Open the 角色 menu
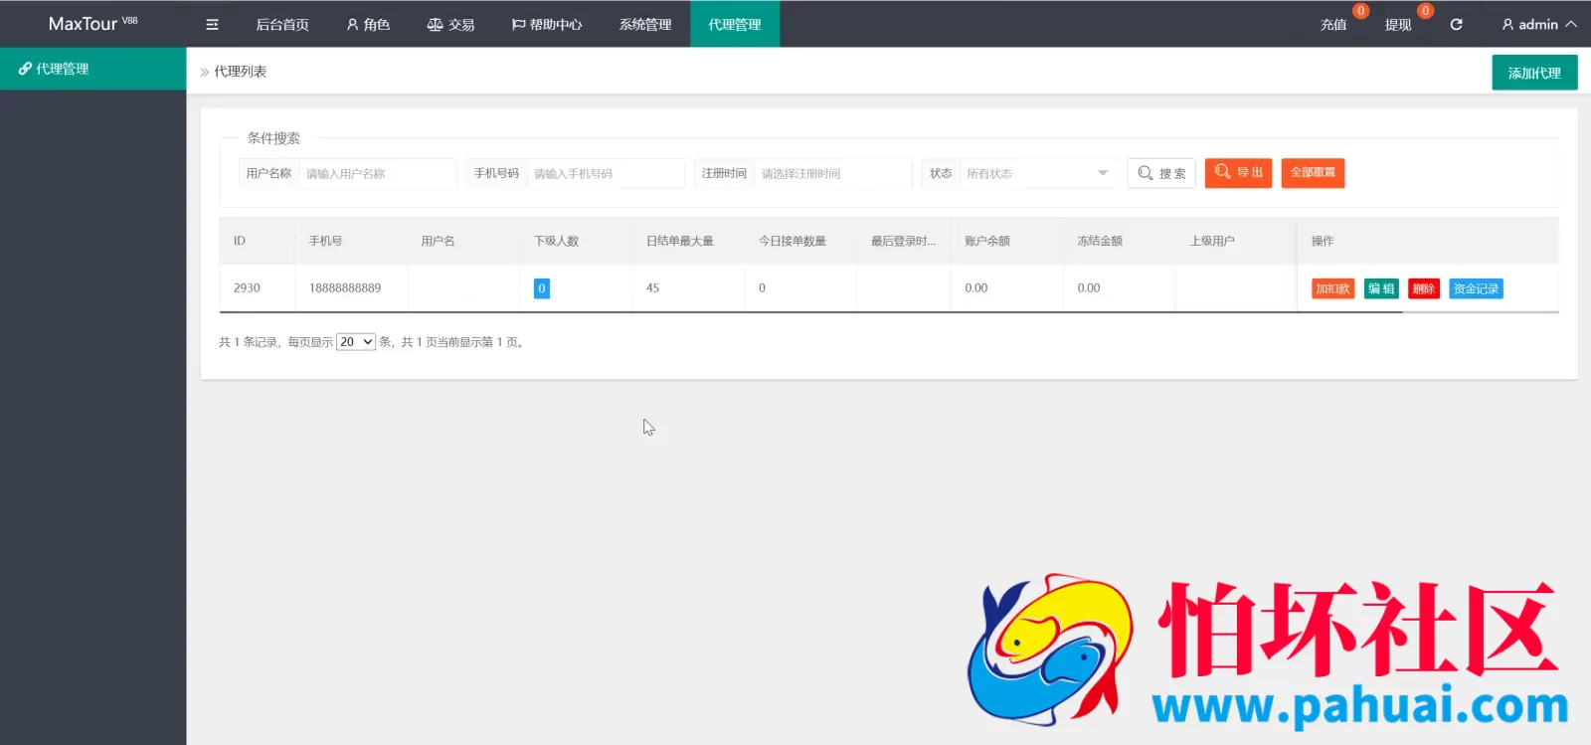Viewport: 1591px width, 745px height. pyautogui.click(x=368, y=24)
